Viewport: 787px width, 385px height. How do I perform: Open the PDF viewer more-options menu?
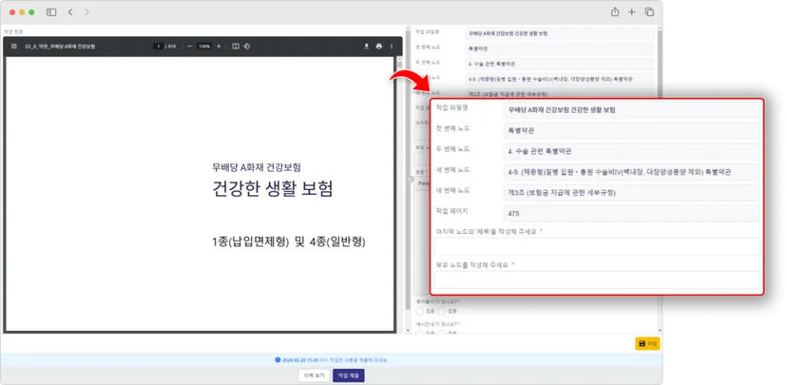[392, 47]
